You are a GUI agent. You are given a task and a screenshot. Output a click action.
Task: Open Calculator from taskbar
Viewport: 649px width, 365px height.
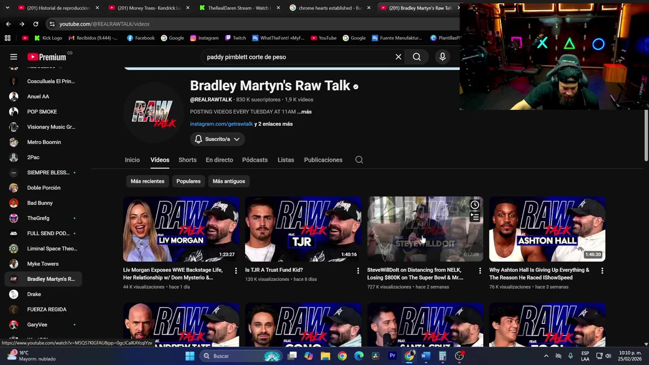tap(443, 356)
